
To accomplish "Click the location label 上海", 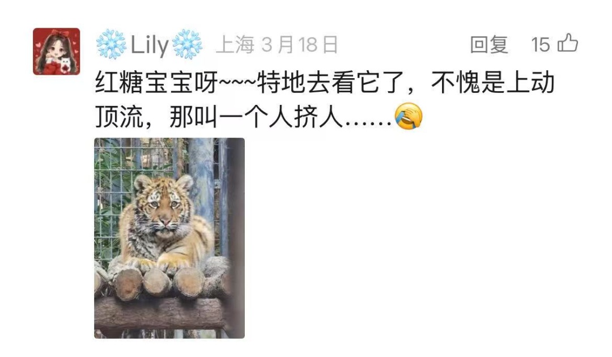I will tap(235, 44).
